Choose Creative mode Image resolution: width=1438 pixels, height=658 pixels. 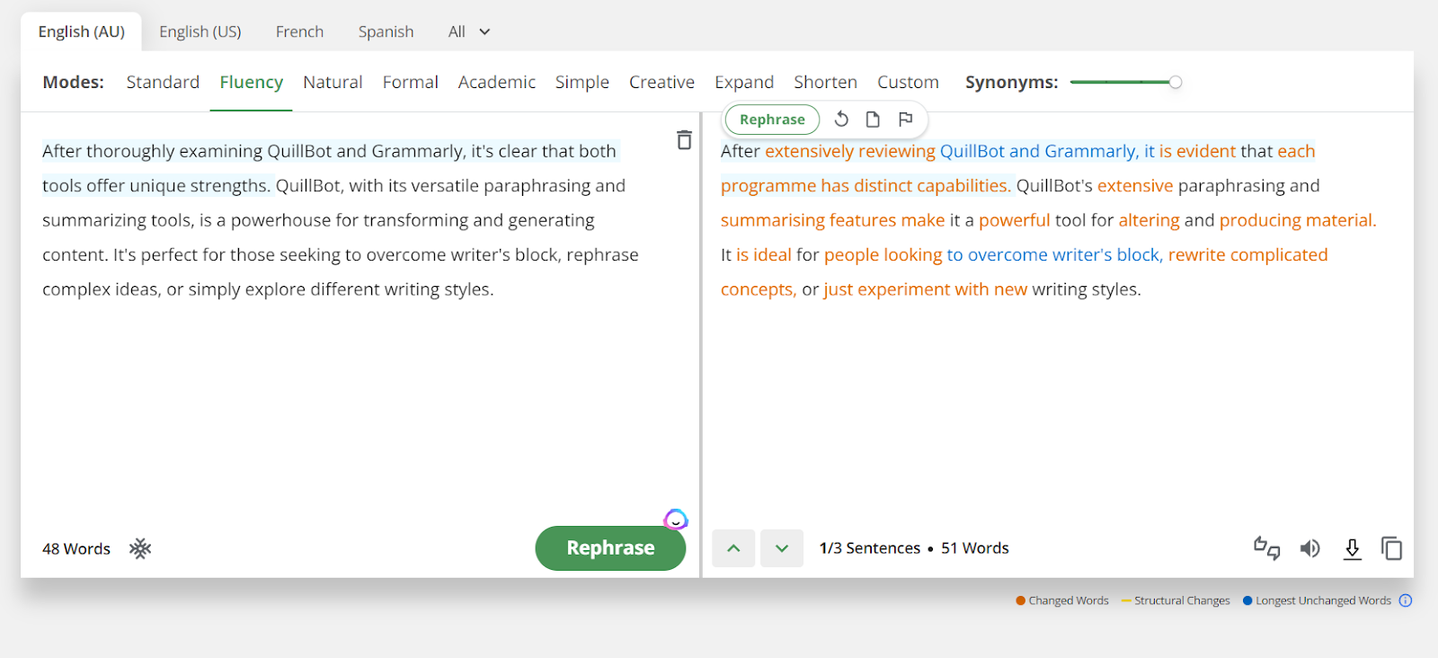pyautogui.click(x=661, y=82)
